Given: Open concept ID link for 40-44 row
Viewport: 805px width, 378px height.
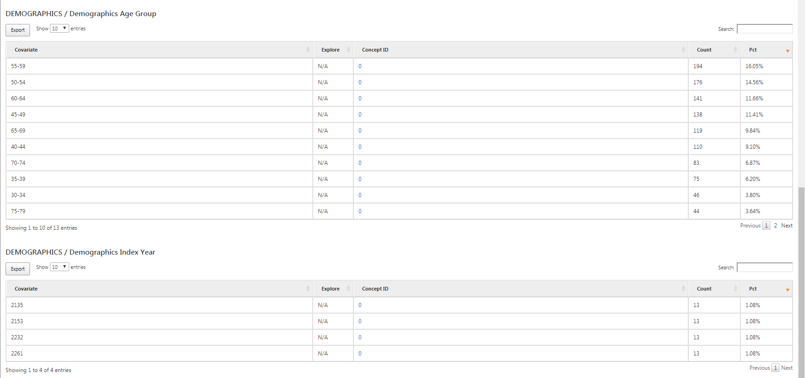Looking at the screenshot, I should 360,147.
